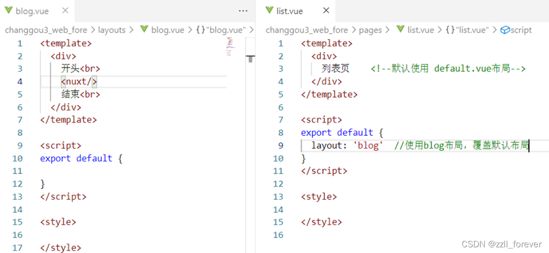Click the Vue icon in the blog.vue breadcrumb
This screenshot has height=253, width=549.
[x=144, y=30]
